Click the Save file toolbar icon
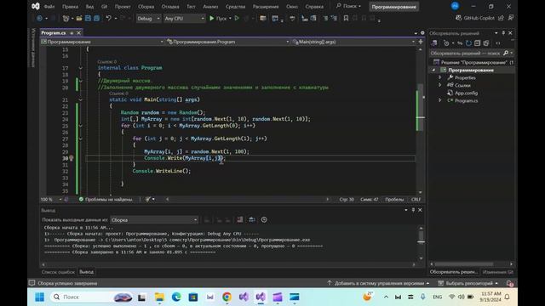The image size is (545, 306). 88,19
